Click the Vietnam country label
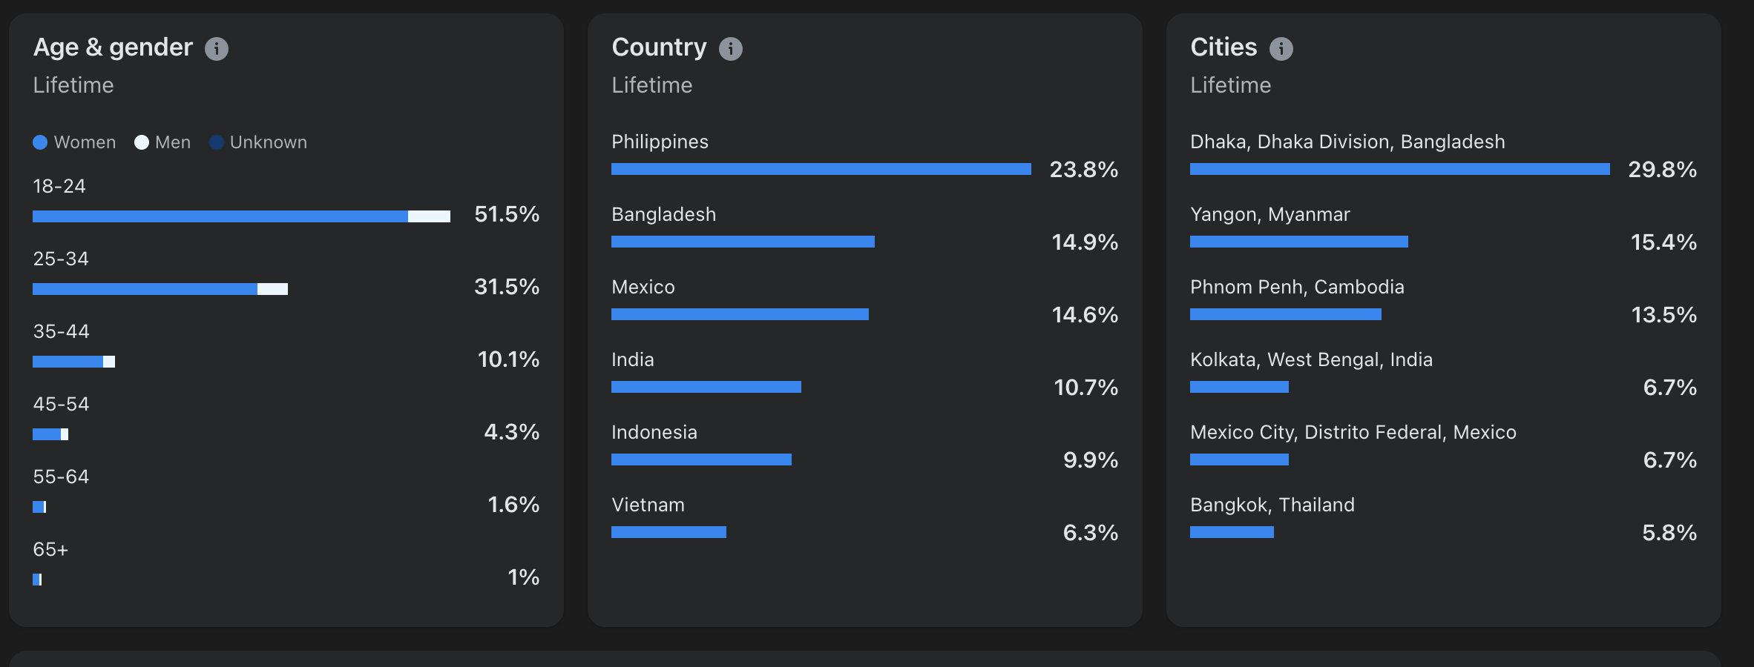 click(648, 505)
